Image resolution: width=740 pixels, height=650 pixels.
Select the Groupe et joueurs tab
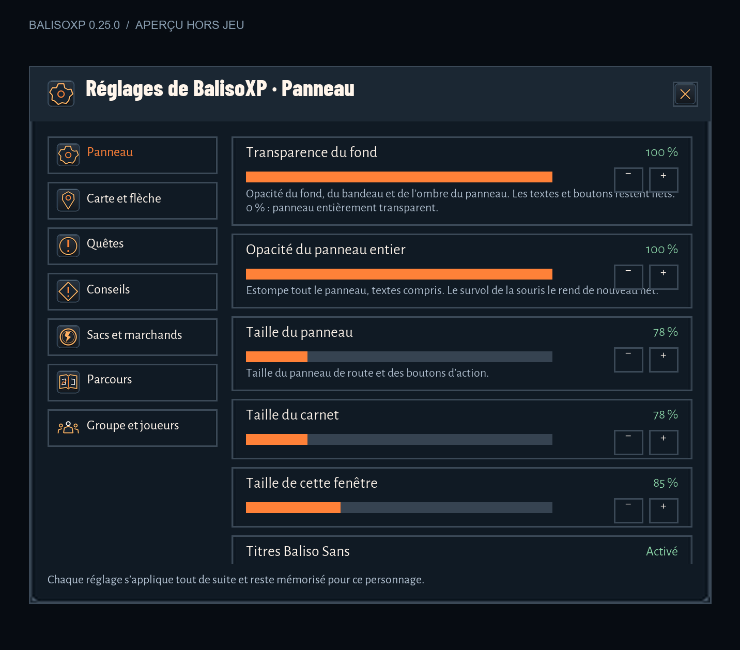click(132, 428)
